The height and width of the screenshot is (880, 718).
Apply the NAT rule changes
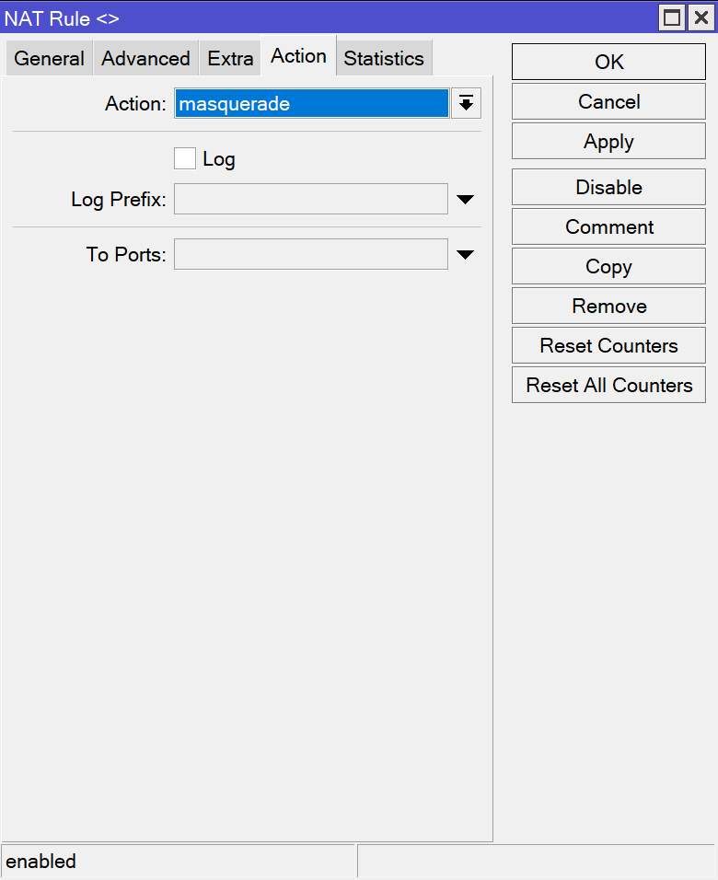(608, 142)
